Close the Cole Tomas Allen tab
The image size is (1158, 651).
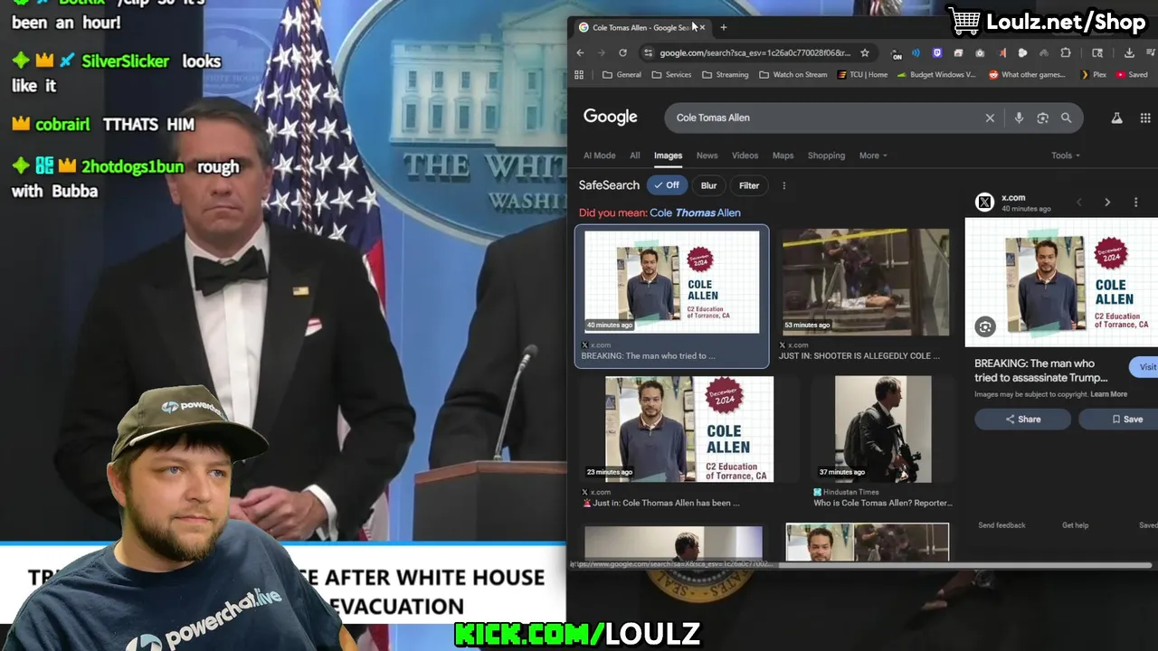pos(702,27)
